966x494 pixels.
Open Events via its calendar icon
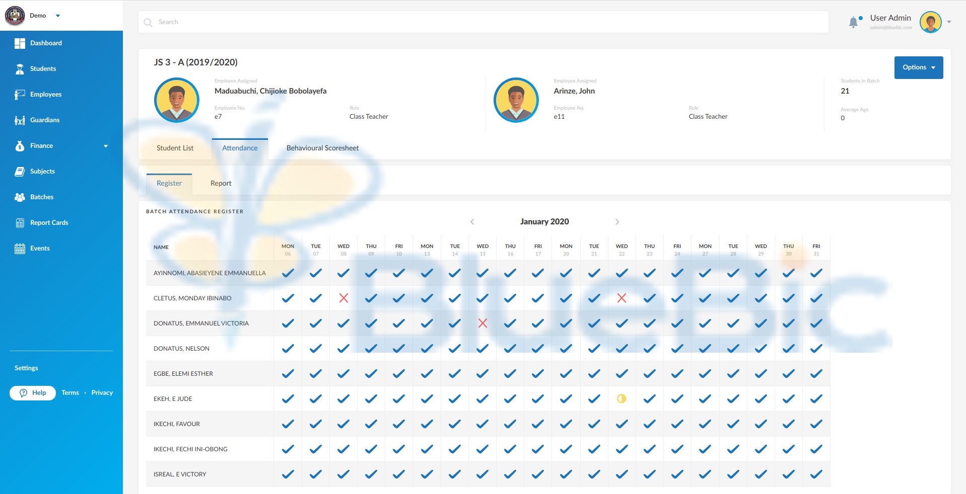[x=20, y=249]
